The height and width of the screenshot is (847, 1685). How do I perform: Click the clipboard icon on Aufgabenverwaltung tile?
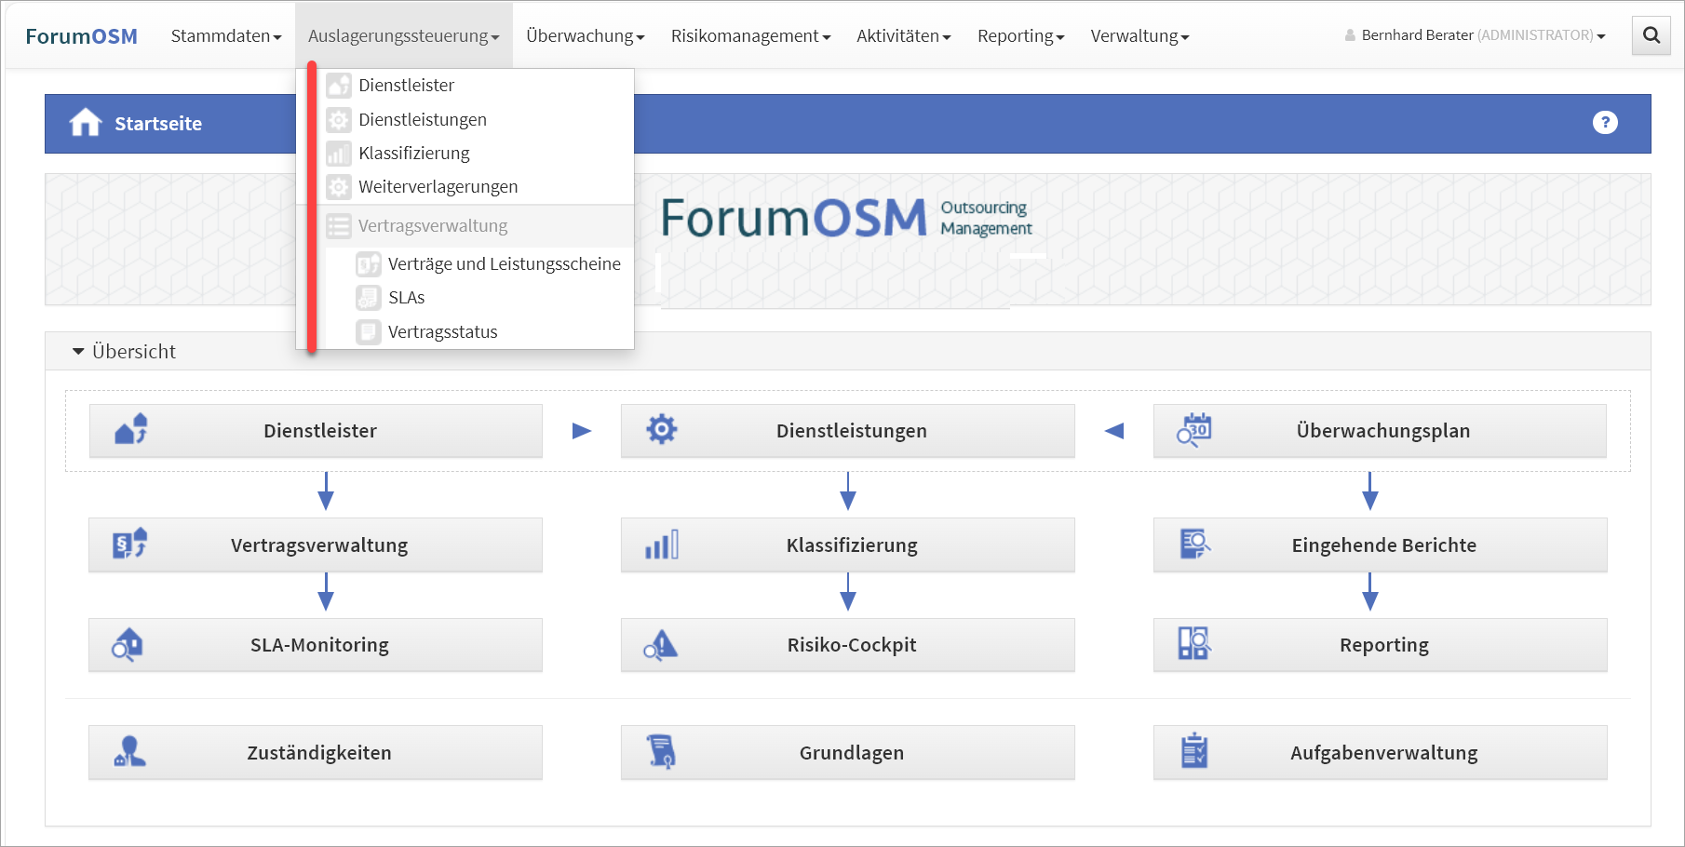pos(1193,751)
